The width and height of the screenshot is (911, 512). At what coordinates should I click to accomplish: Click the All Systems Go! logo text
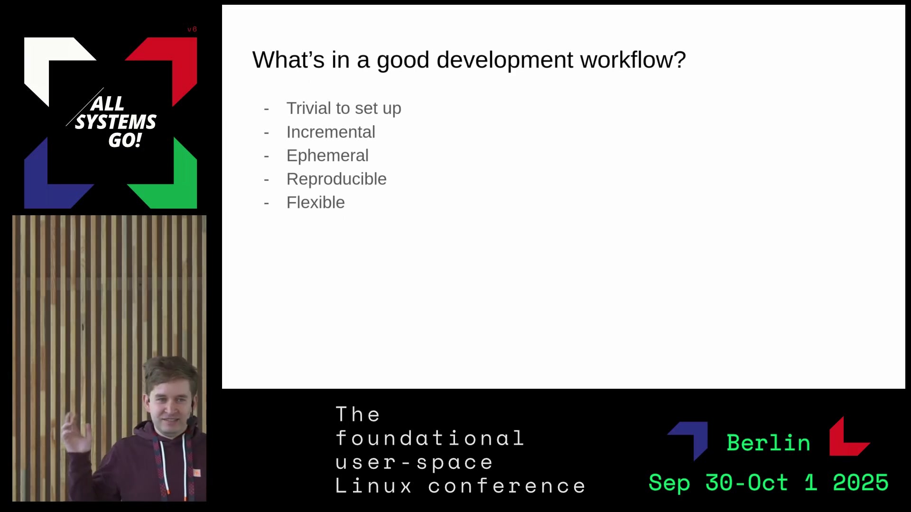coord(115,122)
